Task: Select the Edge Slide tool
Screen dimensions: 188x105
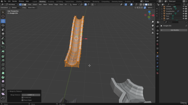Action: click(3, 85)
